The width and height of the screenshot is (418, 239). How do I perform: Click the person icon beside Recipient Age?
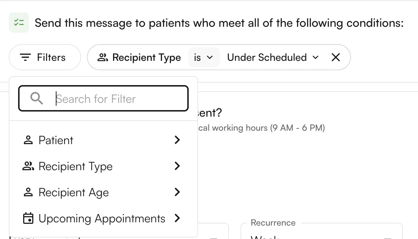[28, 192]
